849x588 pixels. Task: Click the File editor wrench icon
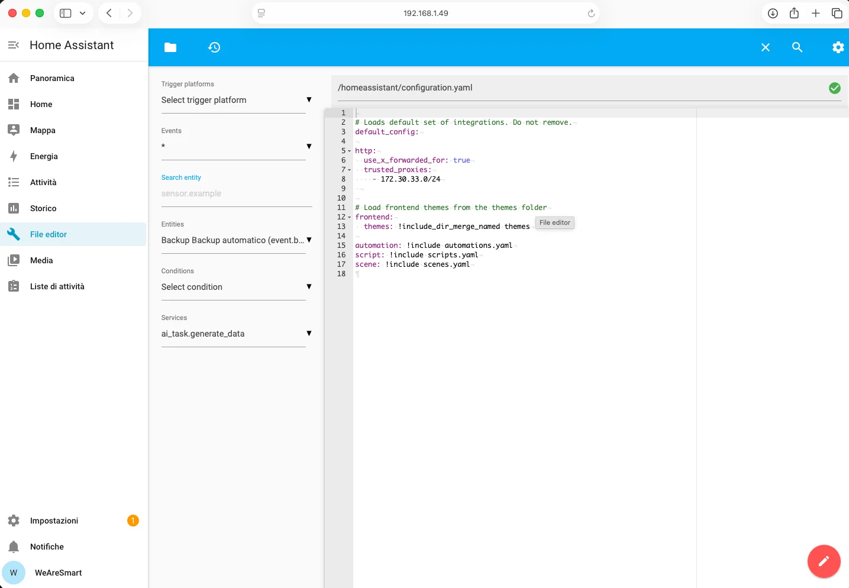14,234
